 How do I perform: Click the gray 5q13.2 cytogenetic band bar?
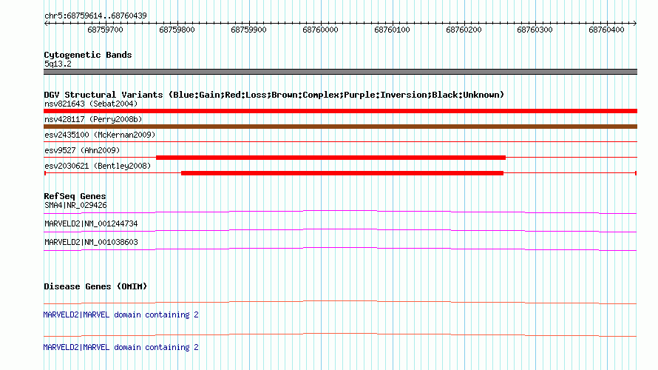(340, 72)
